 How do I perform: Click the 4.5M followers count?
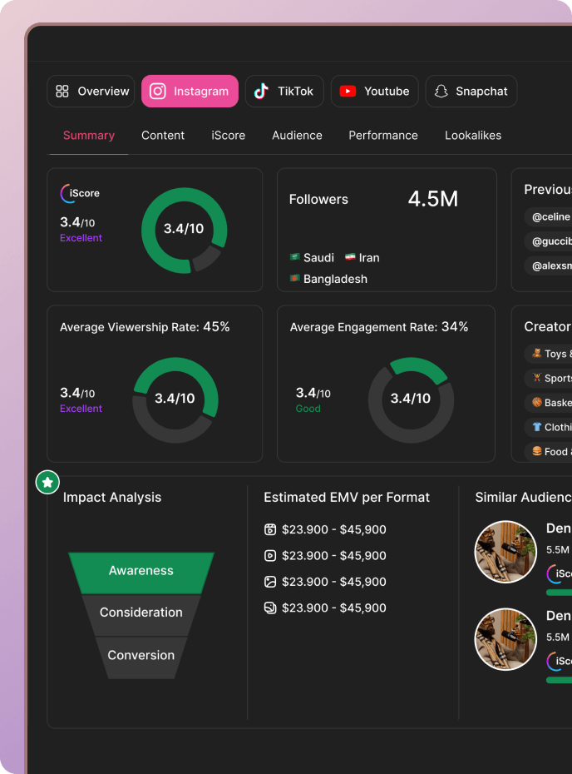pos(433,199)
